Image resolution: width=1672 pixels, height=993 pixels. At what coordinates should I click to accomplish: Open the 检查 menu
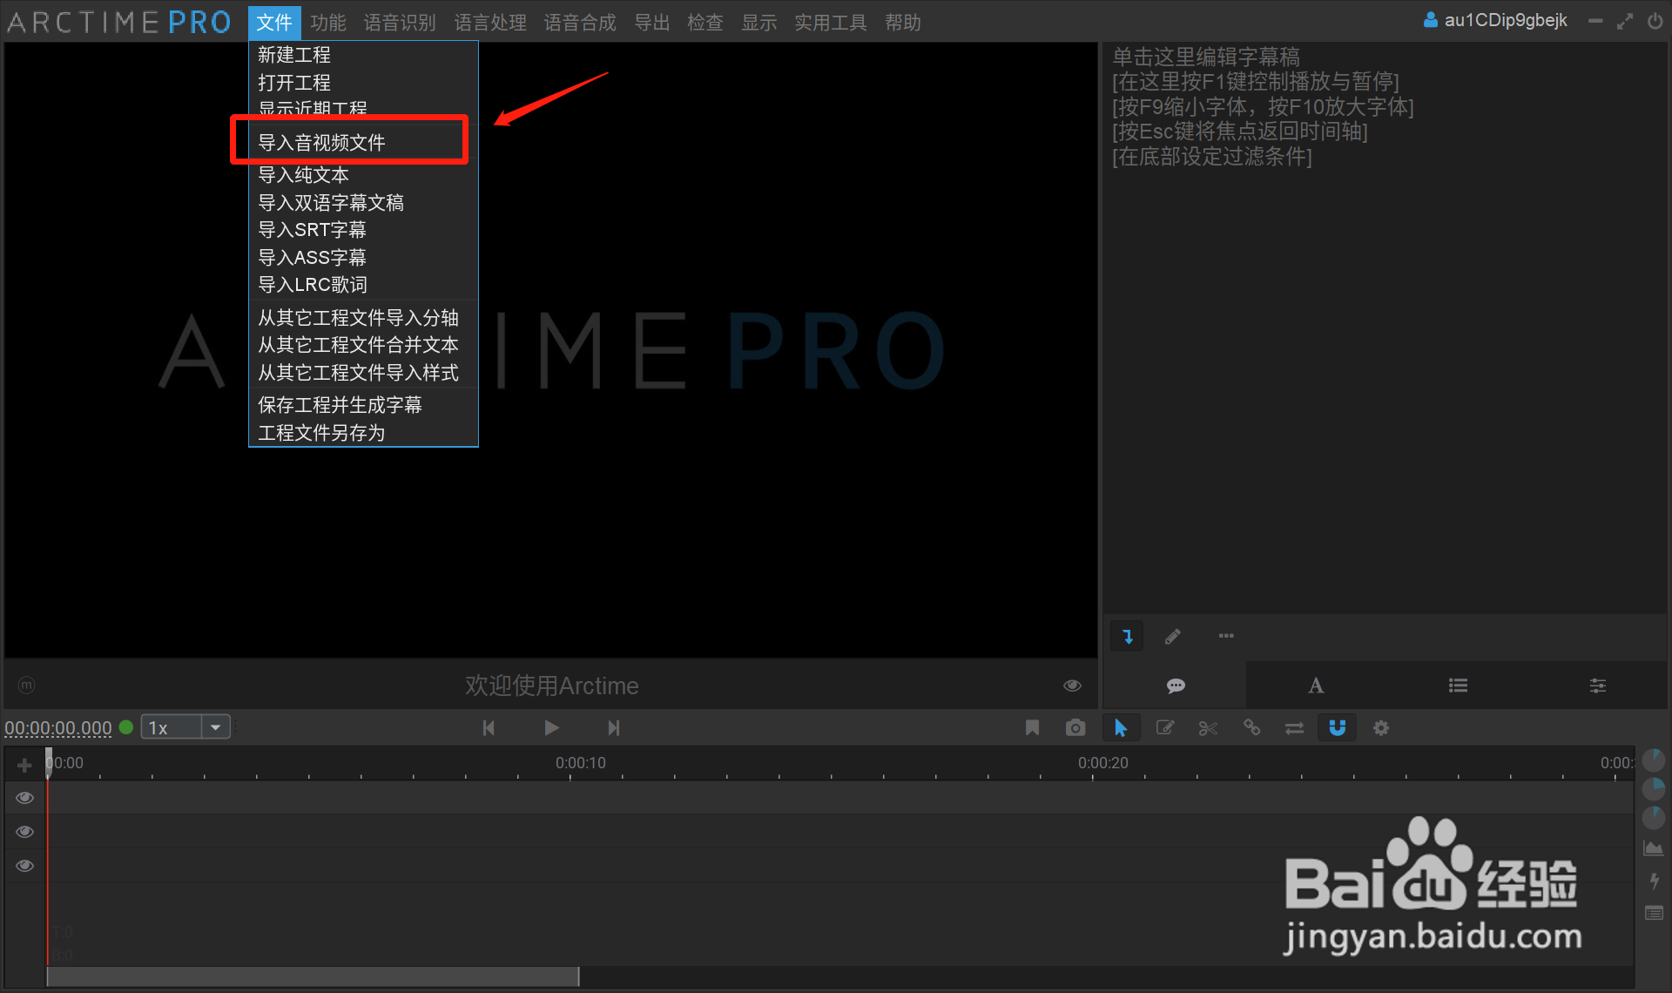pos(705,23)
